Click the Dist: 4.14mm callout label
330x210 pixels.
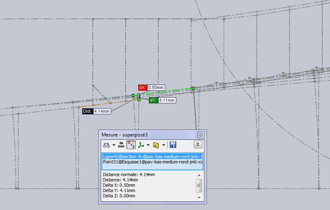point(97,111)
